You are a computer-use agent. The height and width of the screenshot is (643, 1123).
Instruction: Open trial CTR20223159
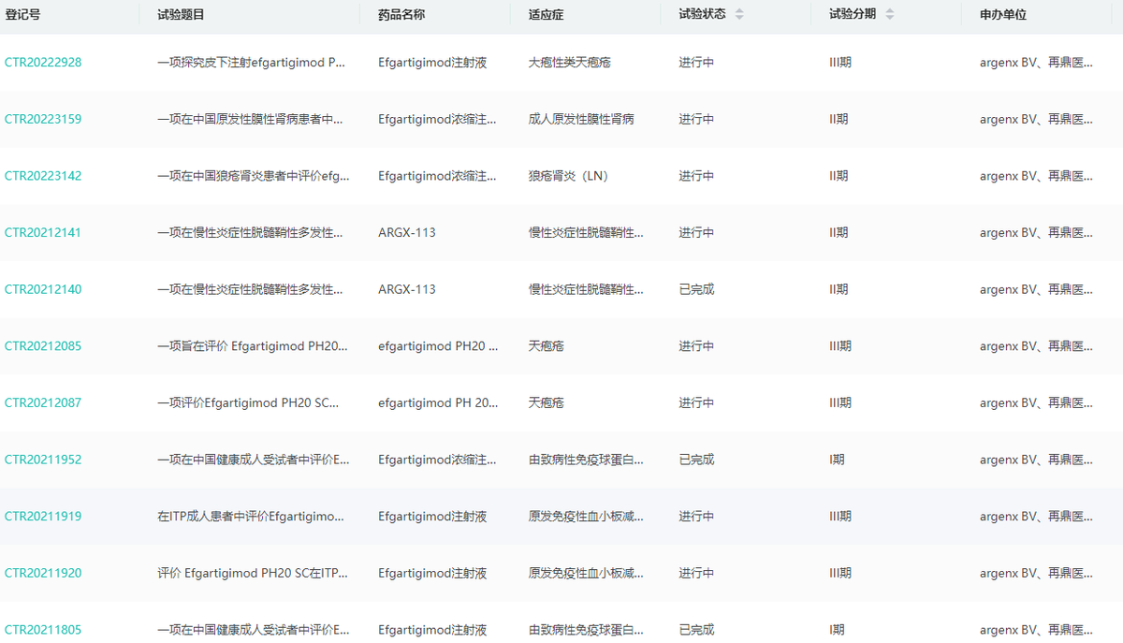[43, 119]
